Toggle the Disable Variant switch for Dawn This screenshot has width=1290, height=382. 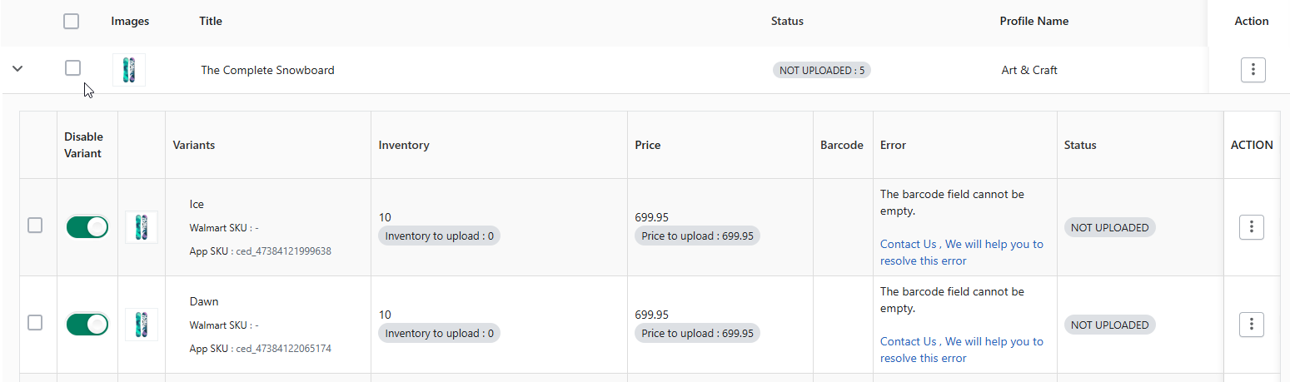[x=87, y=324]
